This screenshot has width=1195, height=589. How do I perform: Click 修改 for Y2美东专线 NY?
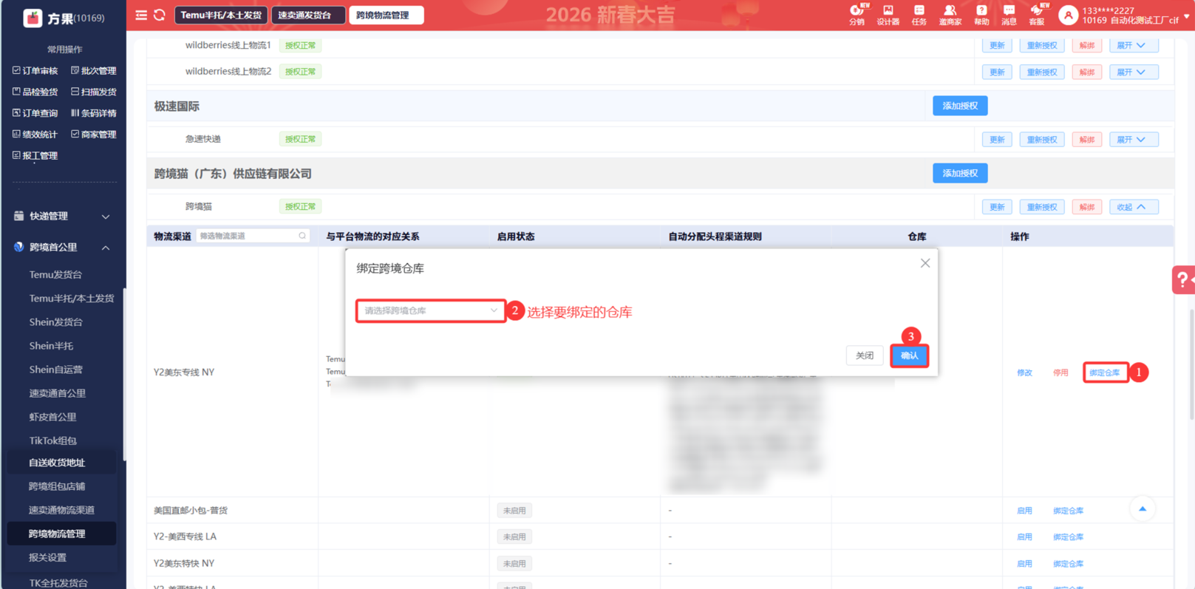coord(1024,372)
